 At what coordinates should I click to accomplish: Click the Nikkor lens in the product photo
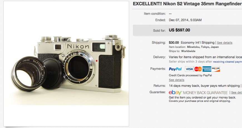pos(28,74)
